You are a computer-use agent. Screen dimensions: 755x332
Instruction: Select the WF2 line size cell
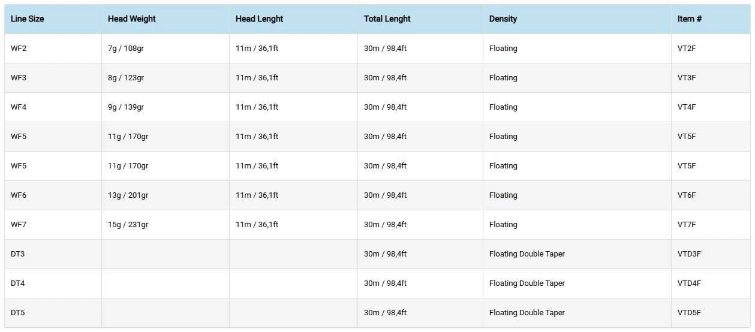[19, 48]
